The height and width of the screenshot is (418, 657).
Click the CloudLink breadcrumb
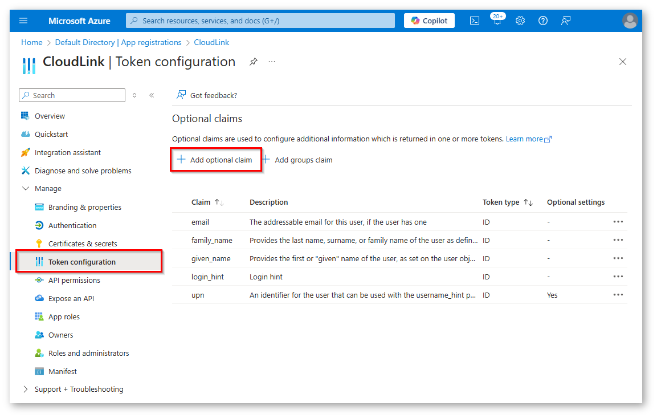coord(211,42)
